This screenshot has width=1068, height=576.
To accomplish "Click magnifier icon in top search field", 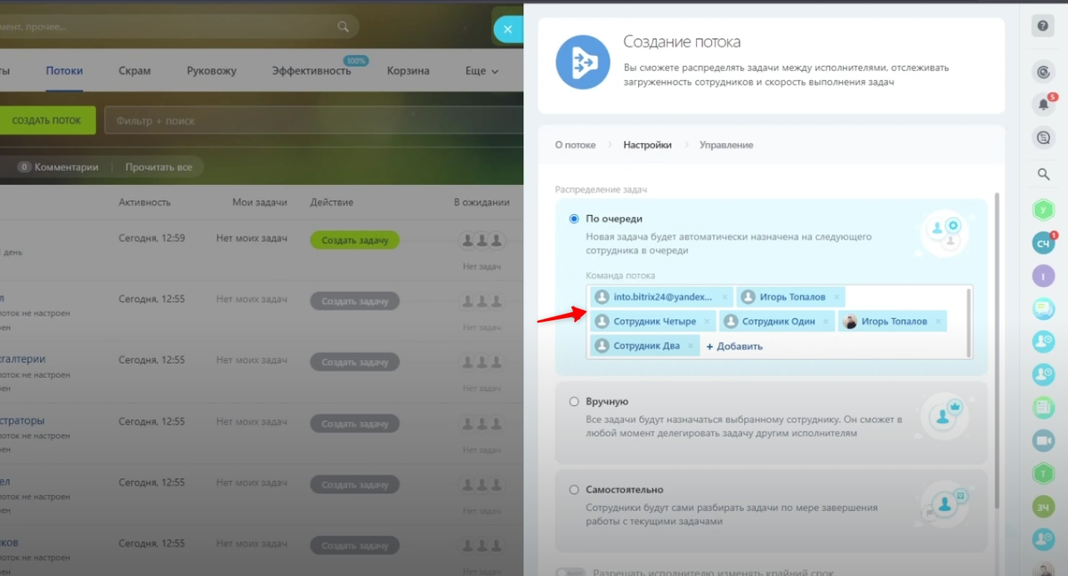I will (x=343, y=27).
